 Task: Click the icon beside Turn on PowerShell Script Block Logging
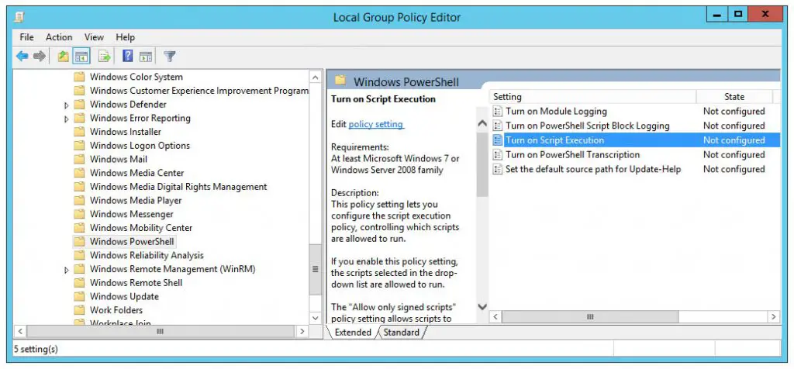point(498,126)
